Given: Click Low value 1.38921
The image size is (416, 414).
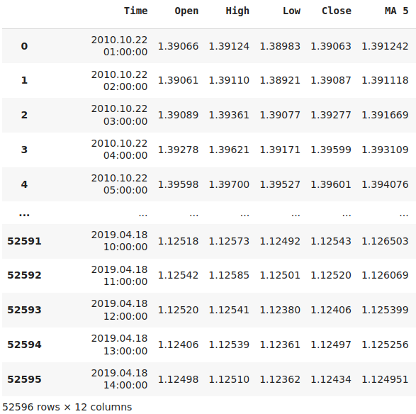Looking at the screenshot, I should click(280, 80).
